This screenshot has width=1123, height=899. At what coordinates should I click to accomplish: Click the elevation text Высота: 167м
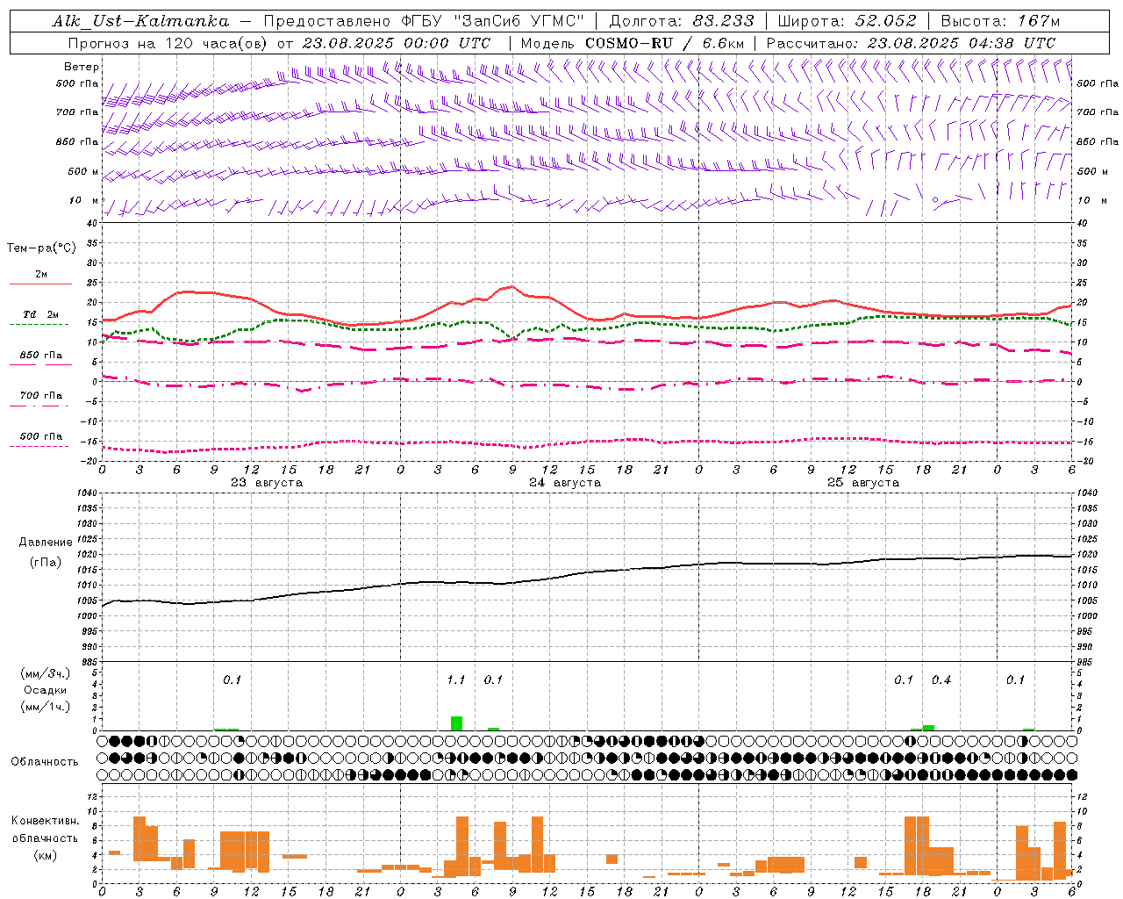(1000, 21)
